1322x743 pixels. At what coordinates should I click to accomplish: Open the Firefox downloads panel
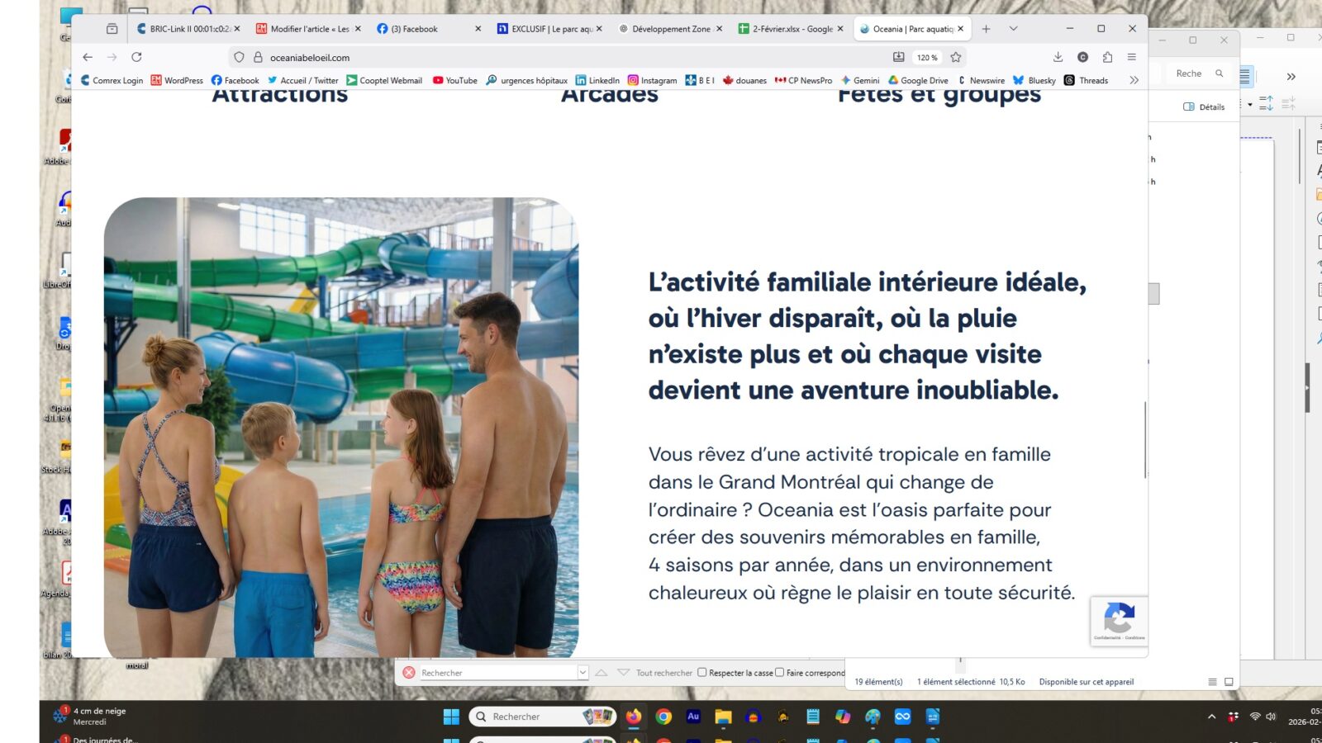(x=1058, y=57)
